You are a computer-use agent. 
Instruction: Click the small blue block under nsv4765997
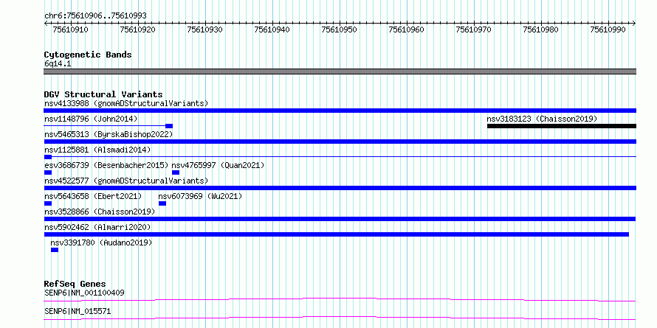(176, 172)
